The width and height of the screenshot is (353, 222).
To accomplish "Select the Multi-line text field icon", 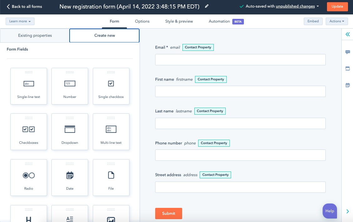I will click(111, 129).
